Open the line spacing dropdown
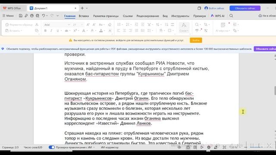276x155 pixels. point(150,31)
